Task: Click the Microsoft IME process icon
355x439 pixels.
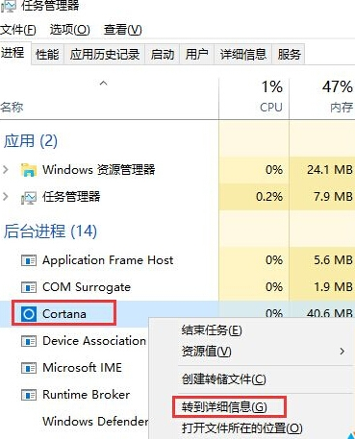Action: tap(29, 368)
